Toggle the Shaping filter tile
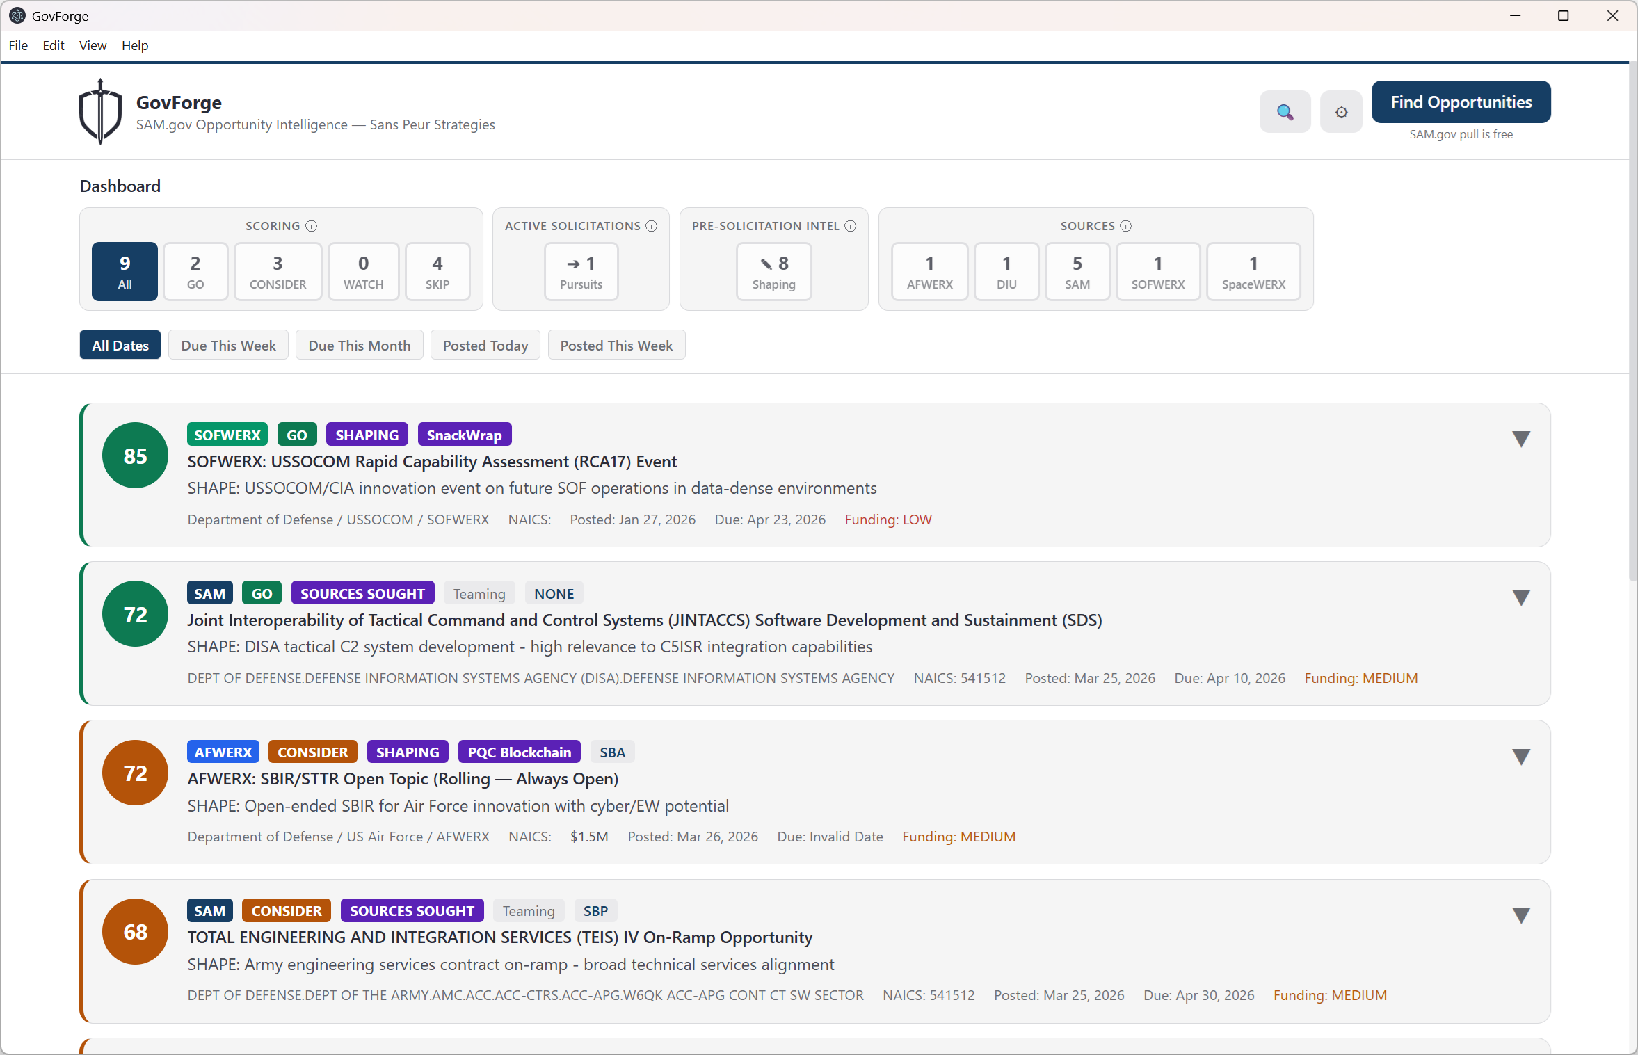Image resolution: width=1638 pixels, height=1055 pixels. 773,271
